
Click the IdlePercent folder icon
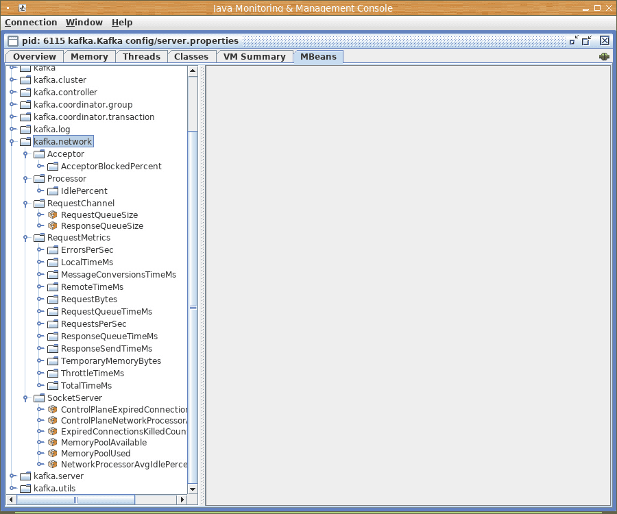pyautogui.click(x=53, y=191)
